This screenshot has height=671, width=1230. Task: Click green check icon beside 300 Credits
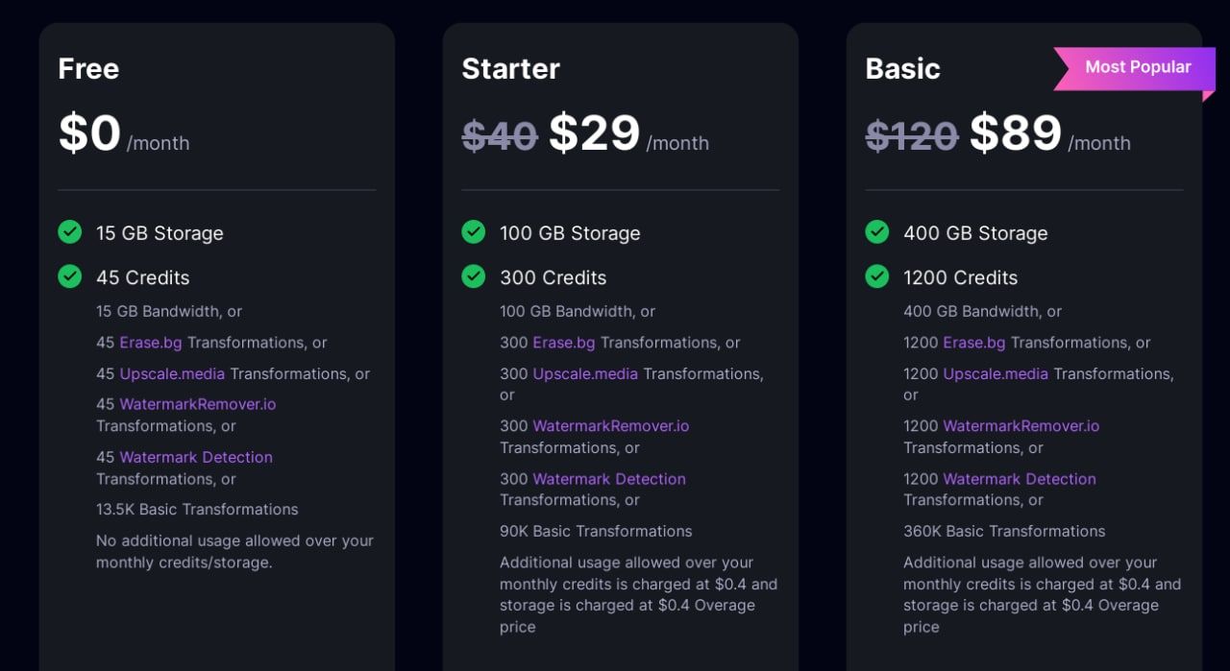[473, 276]
